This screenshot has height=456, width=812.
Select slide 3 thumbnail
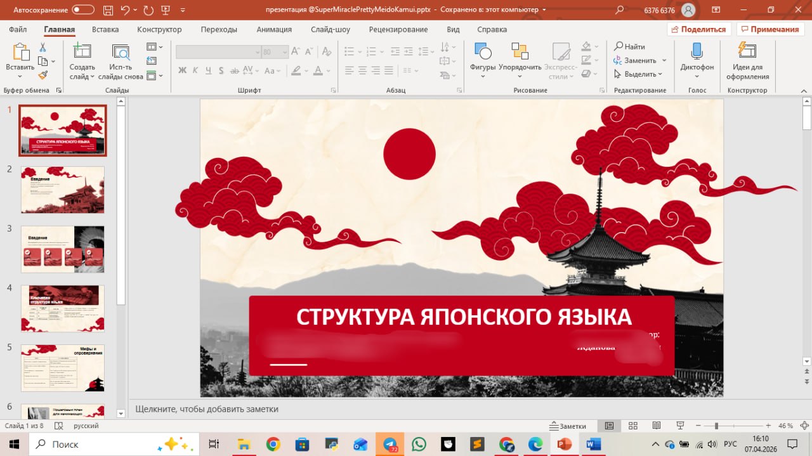63,249
